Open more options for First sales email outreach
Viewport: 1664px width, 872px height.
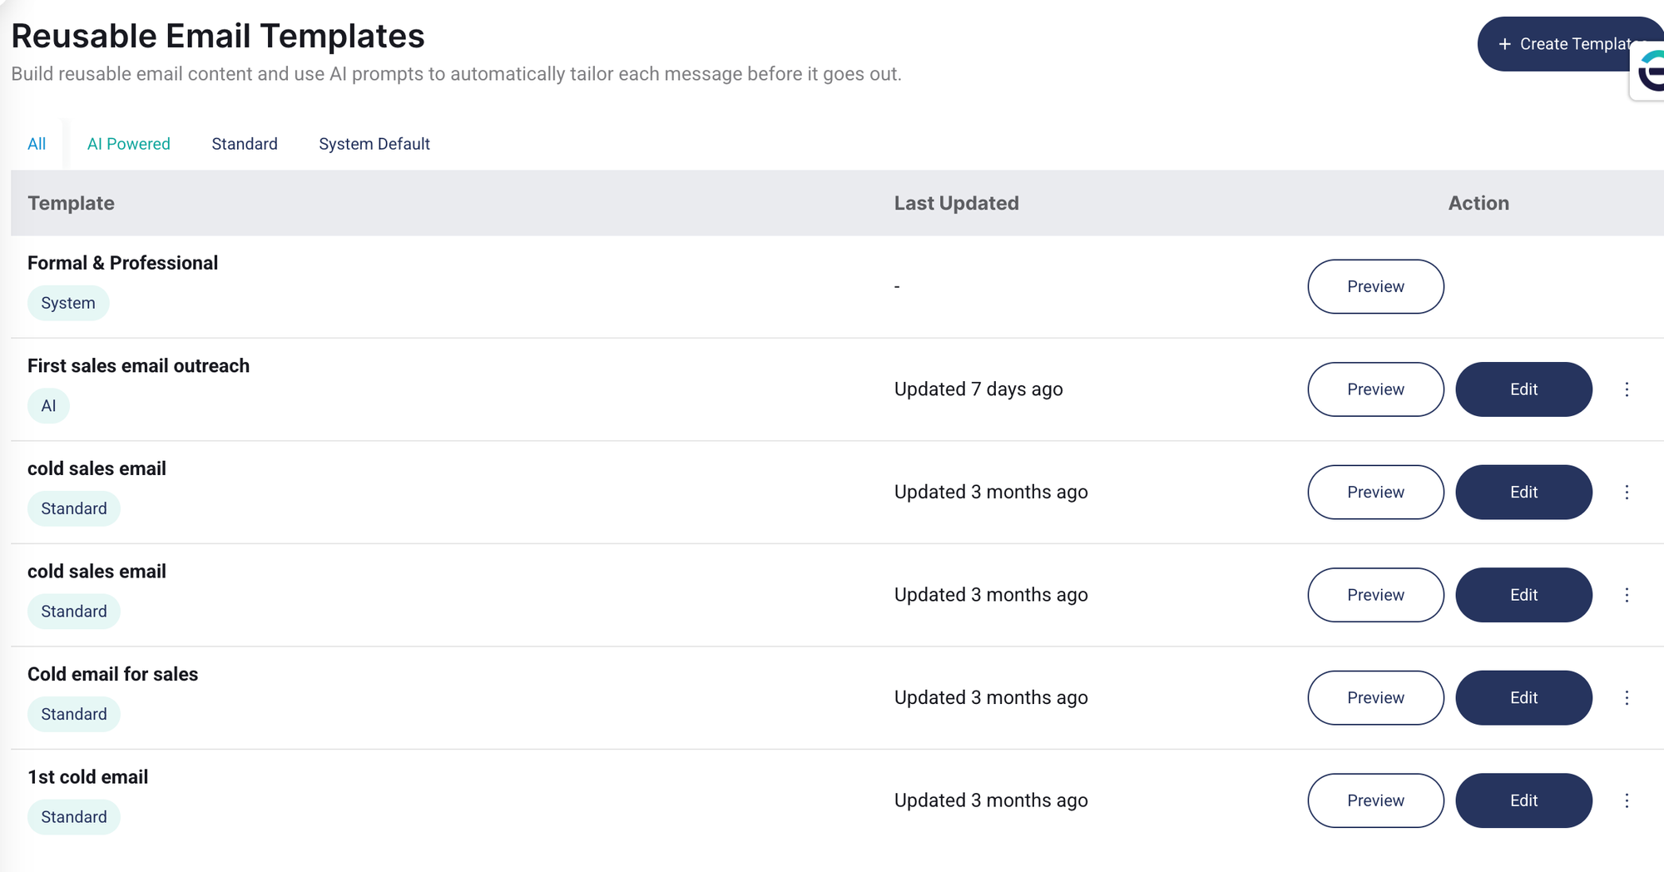click(x=1627, y=389)
